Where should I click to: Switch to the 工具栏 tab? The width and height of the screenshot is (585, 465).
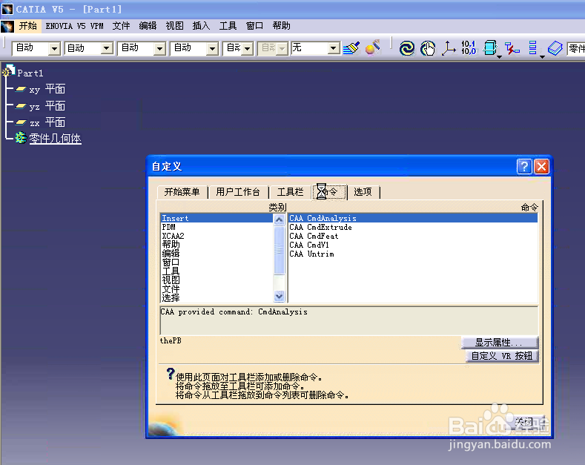[290, 192]
